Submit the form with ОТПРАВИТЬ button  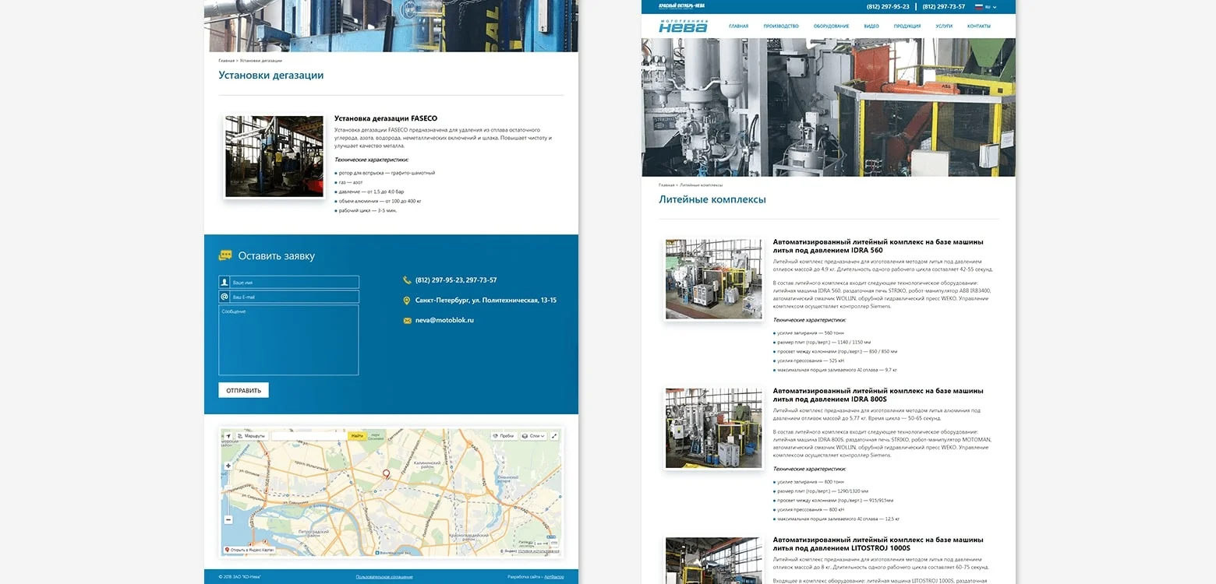pos(243,390)
